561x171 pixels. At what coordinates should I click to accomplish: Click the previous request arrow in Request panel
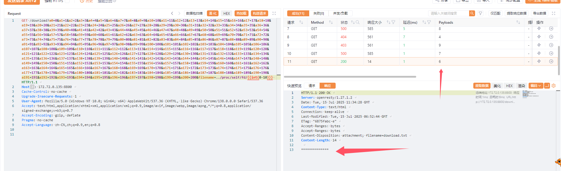point(172,13)
